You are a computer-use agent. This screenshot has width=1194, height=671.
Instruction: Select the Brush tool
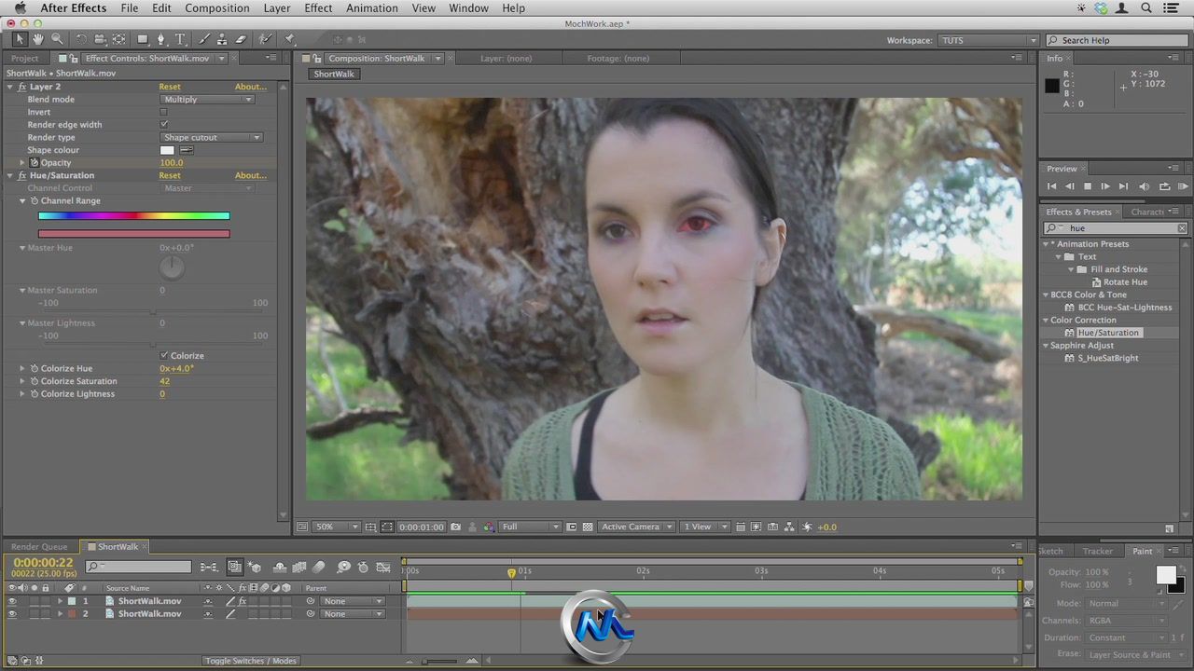click(x=204, y=39)
